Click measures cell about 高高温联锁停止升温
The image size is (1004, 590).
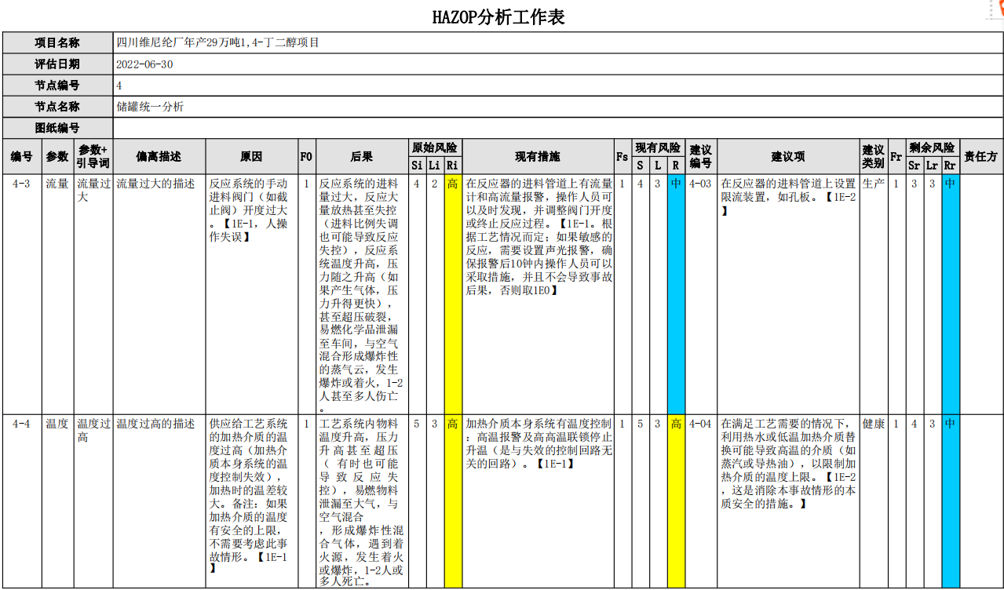pyautogui.click(x=538, y=501)
